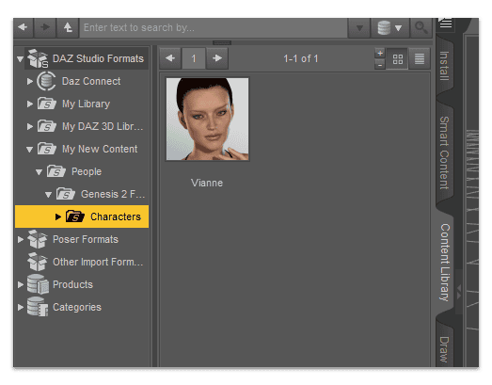
Task: Click the My DAZ 3D Libr... folder icon
Action: pos(47,126)
